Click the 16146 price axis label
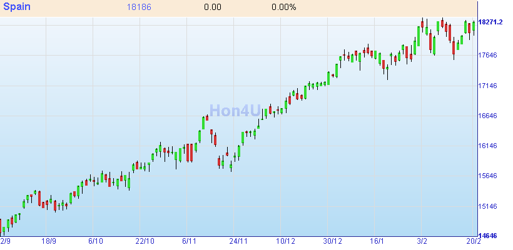Viewport: 513px width, 250px height. click(487, 146)
